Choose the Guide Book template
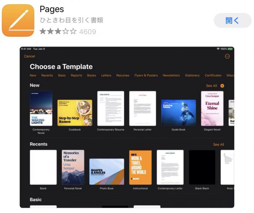 pyautogui.click(x=179, y=113)
